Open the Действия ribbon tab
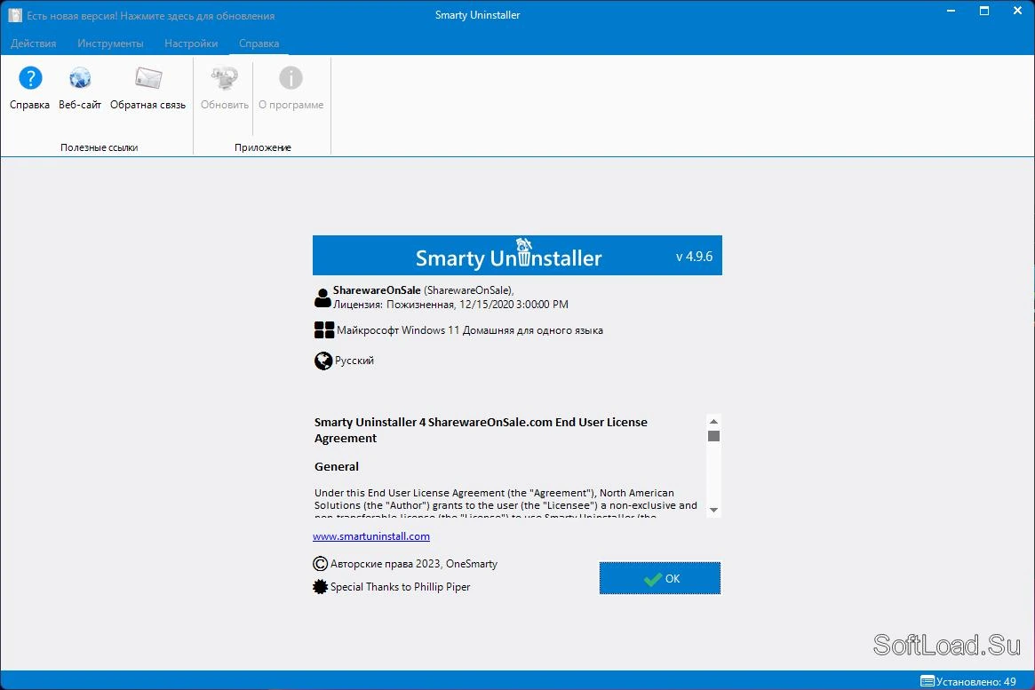 tap(34, 44)
